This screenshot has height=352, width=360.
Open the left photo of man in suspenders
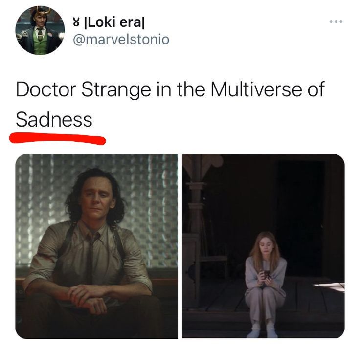tap(97, 246)
